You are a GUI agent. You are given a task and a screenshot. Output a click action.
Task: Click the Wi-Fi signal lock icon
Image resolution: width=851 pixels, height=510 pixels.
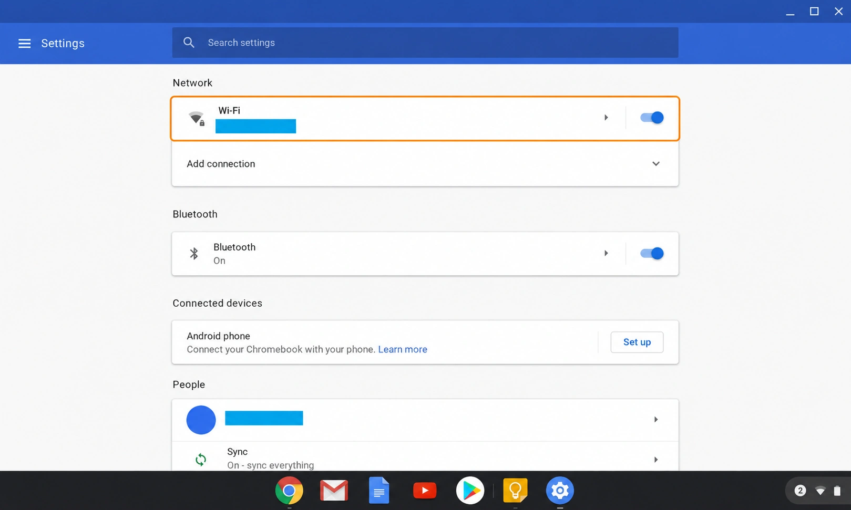pyautogui.click(x=197, y=118)
